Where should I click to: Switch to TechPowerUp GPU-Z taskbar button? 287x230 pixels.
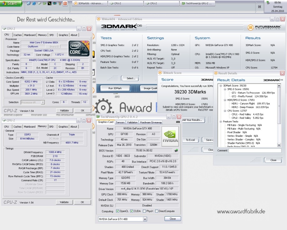197,3
